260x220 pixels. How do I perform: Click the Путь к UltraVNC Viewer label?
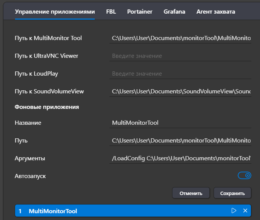46,56
